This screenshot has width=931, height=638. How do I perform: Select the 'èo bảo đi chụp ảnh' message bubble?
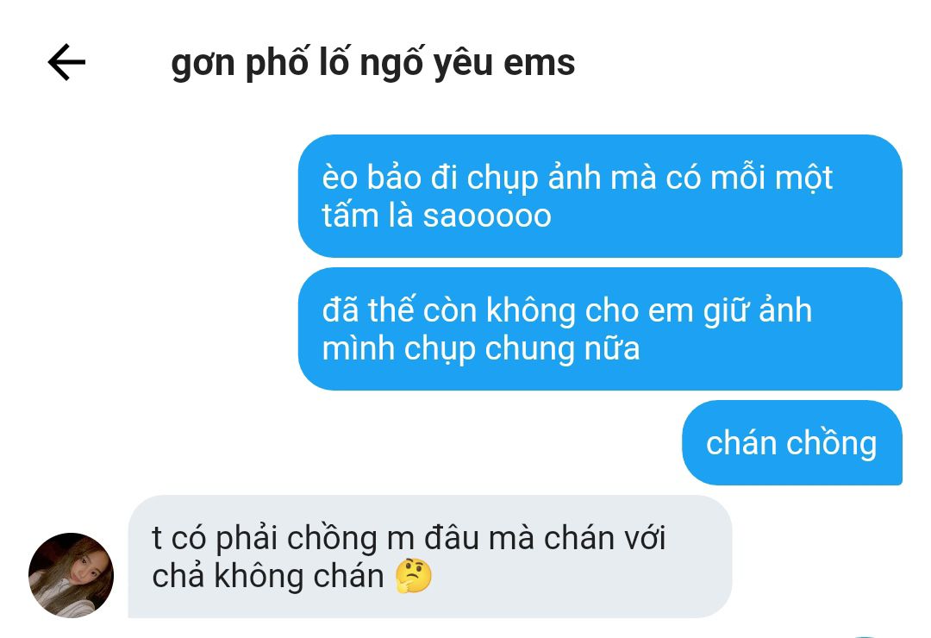pos(600,196)
